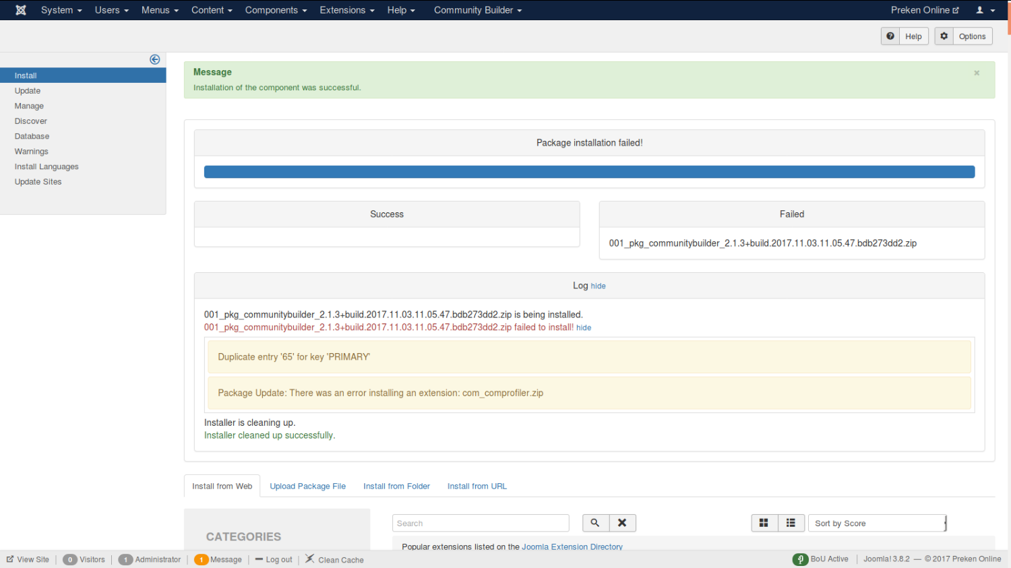The height and width of the screenshot is (568, 1011).
Task: Open Install Languages in sidebar
Action: tap(47, 166)
